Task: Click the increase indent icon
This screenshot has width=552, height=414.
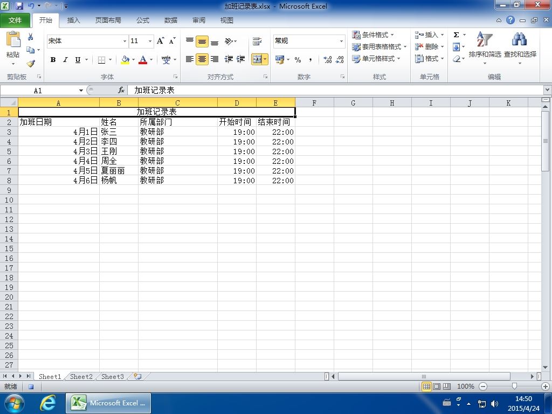Action: [241, 59]
